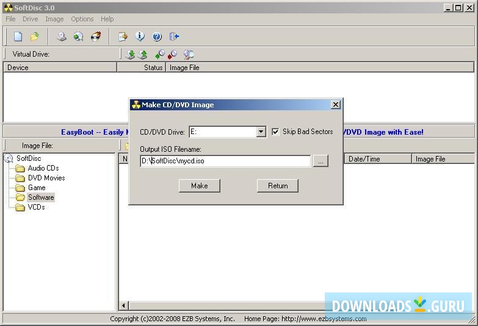Screen dimensions: 478x326
Task: Click the Image File header in lower file list
Action: pyautogui.click(x=444, y=159)
